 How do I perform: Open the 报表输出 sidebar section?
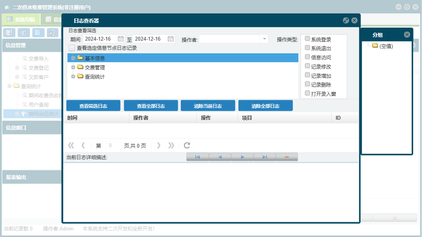click(x=32, y=177)
